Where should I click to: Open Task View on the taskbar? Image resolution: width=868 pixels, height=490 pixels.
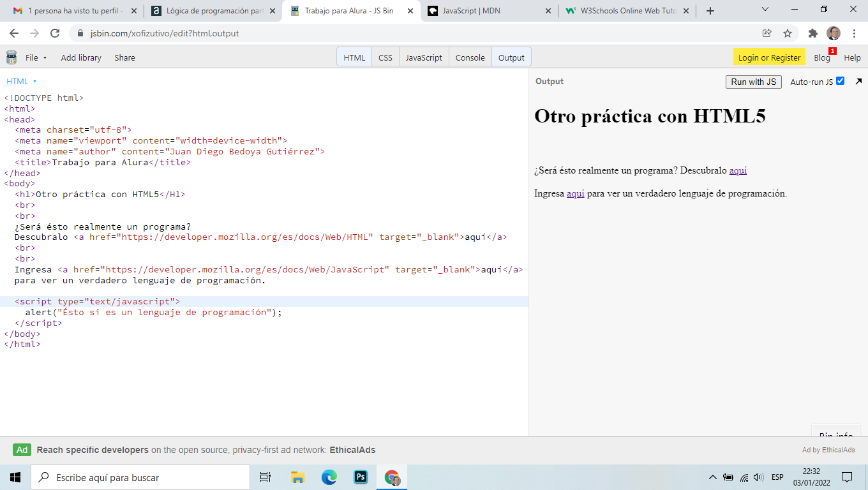(x=266, y=477)
